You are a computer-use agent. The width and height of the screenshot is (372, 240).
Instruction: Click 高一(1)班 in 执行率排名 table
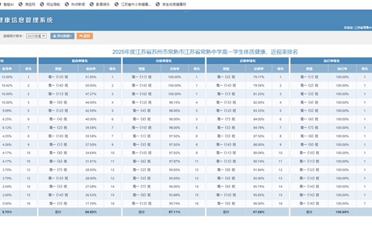coord(309,77)
